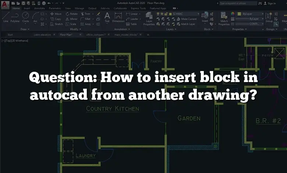Click the Group tool
The image size is (287, 173).
pos(269,17)
